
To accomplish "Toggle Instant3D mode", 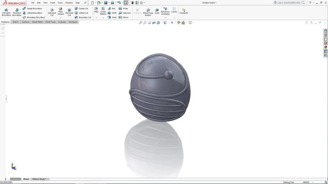I will tap(184, 11).
